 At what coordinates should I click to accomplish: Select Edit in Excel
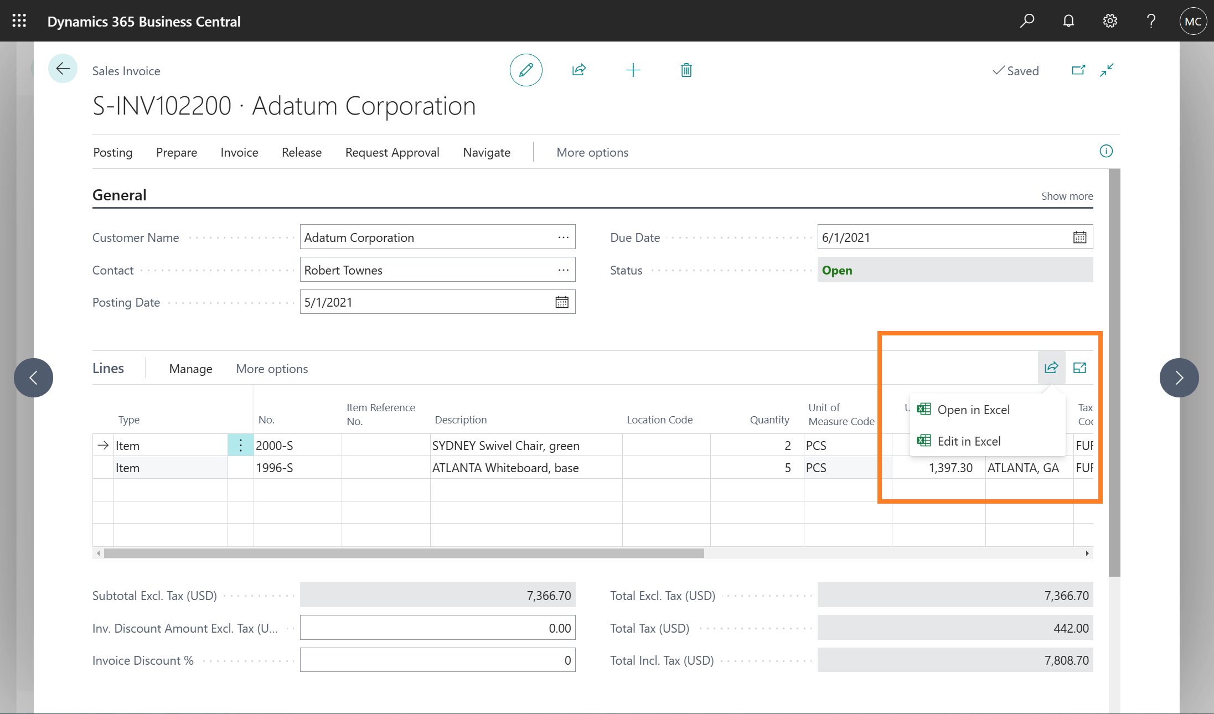pos(969,441)
